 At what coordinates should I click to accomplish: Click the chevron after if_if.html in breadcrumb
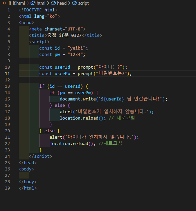(x=28, y=3)
